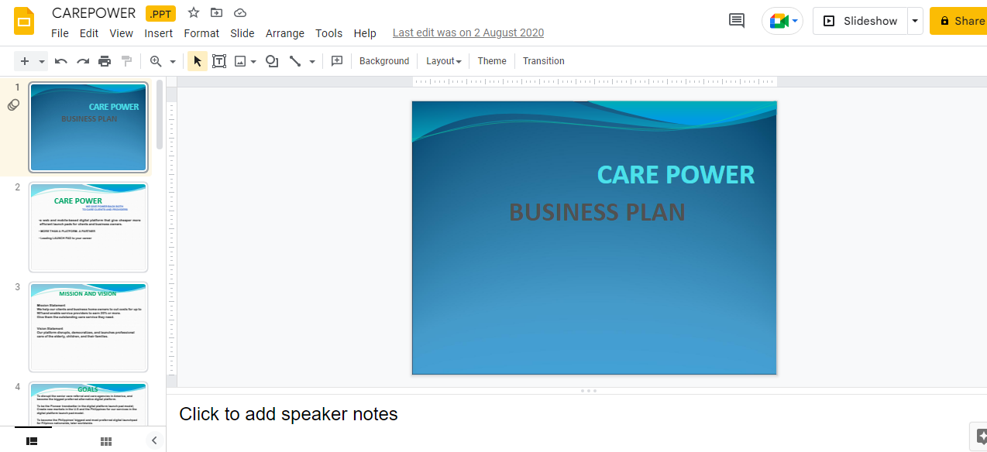Click the filmstrip vertical scrollbar

pyautogui.click(x=160, y=114)
